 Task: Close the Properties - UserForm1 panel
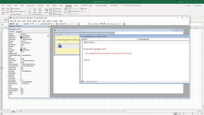pos(48,26)
